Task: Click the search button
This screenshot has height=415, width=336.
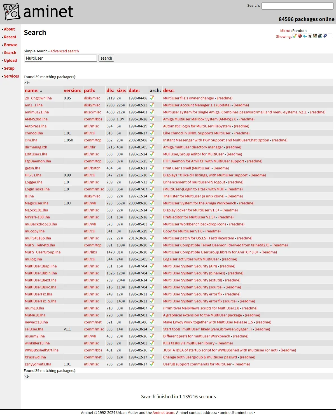Action: pos(106,58)
